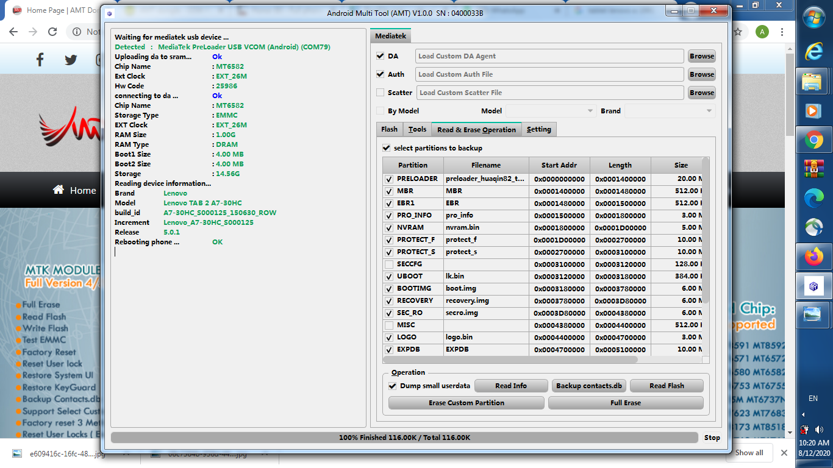Select the Mediatek tab
The height and width of the screenshot is (468, 833).
pyautogui.click(x=391, y=36)
